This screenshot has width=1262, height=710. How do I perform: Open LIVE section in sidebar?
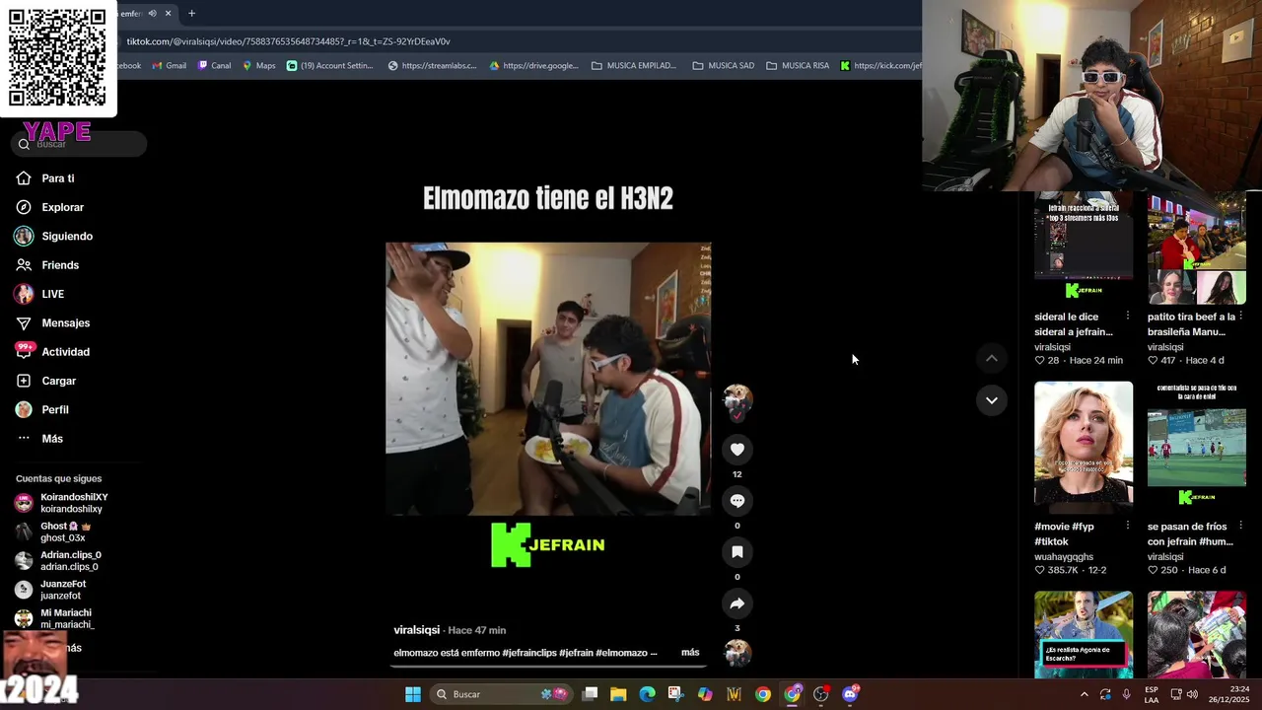pyautogui.click(x=52, y=294)
